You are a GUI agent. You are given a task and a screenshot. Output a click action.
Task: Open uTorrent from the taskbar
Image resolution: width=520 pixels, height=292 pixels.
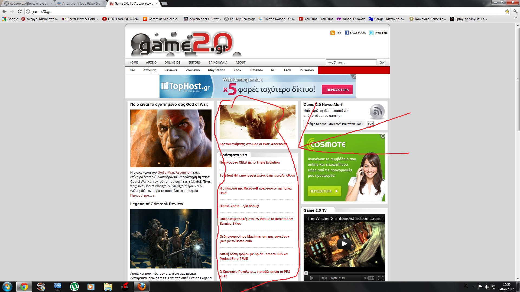[74, 287]
